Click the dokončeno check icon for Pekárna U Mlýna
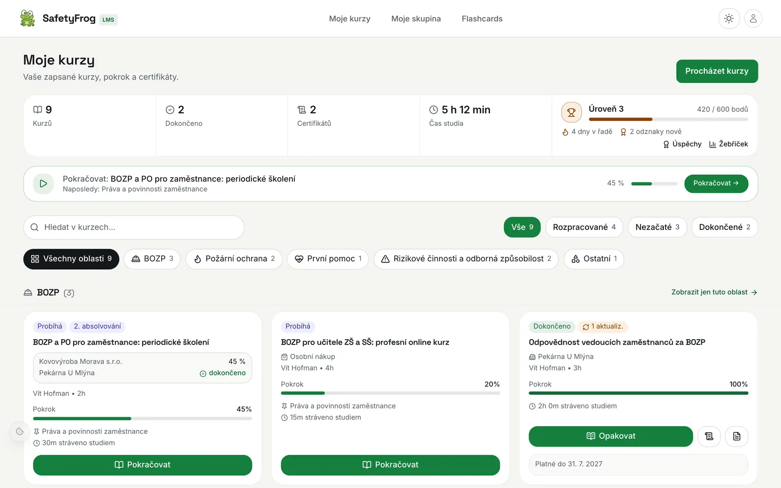Screen dimensions: 781x488 coord(203,373)
